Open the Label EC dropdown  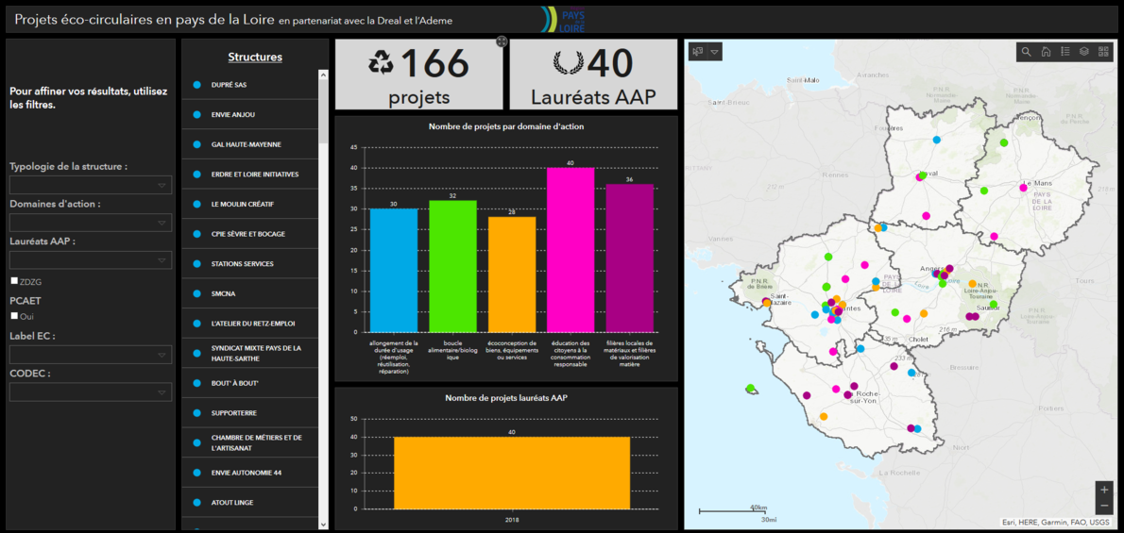click(91, 355)
